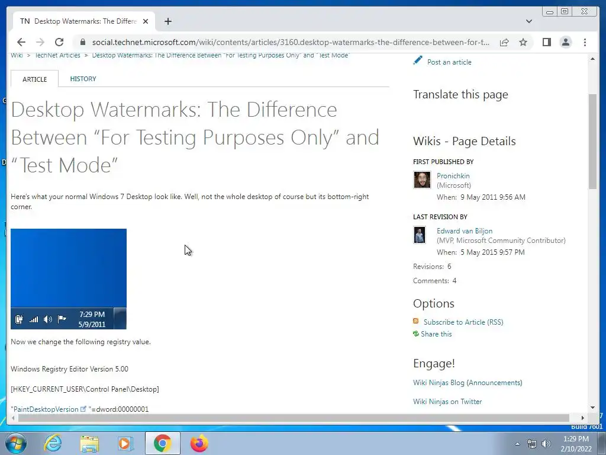Share this page via address bar icon
The image size is (606, 455).
(504, 42)
